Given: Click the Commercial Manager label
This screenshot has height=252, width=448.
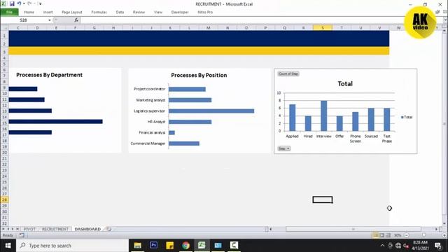Looking at the screenshot, I should click(x=148, y=143).
